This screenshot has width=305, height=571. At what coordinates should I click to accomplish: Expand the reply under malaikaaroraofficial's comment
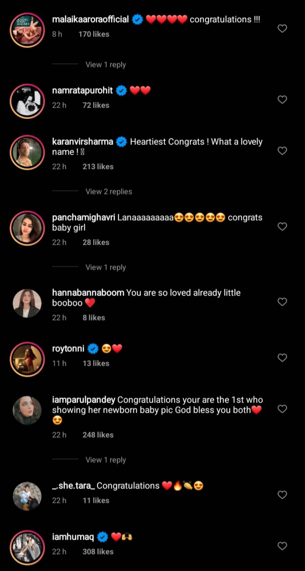tap(106, 65)
